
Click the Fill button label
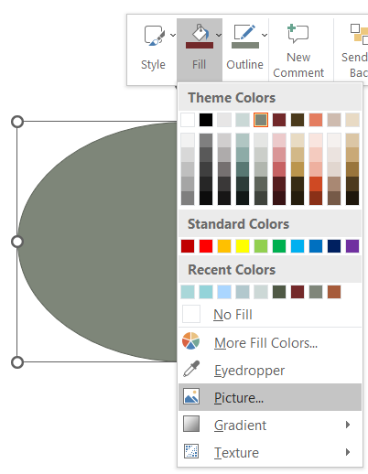pos(200,65)
